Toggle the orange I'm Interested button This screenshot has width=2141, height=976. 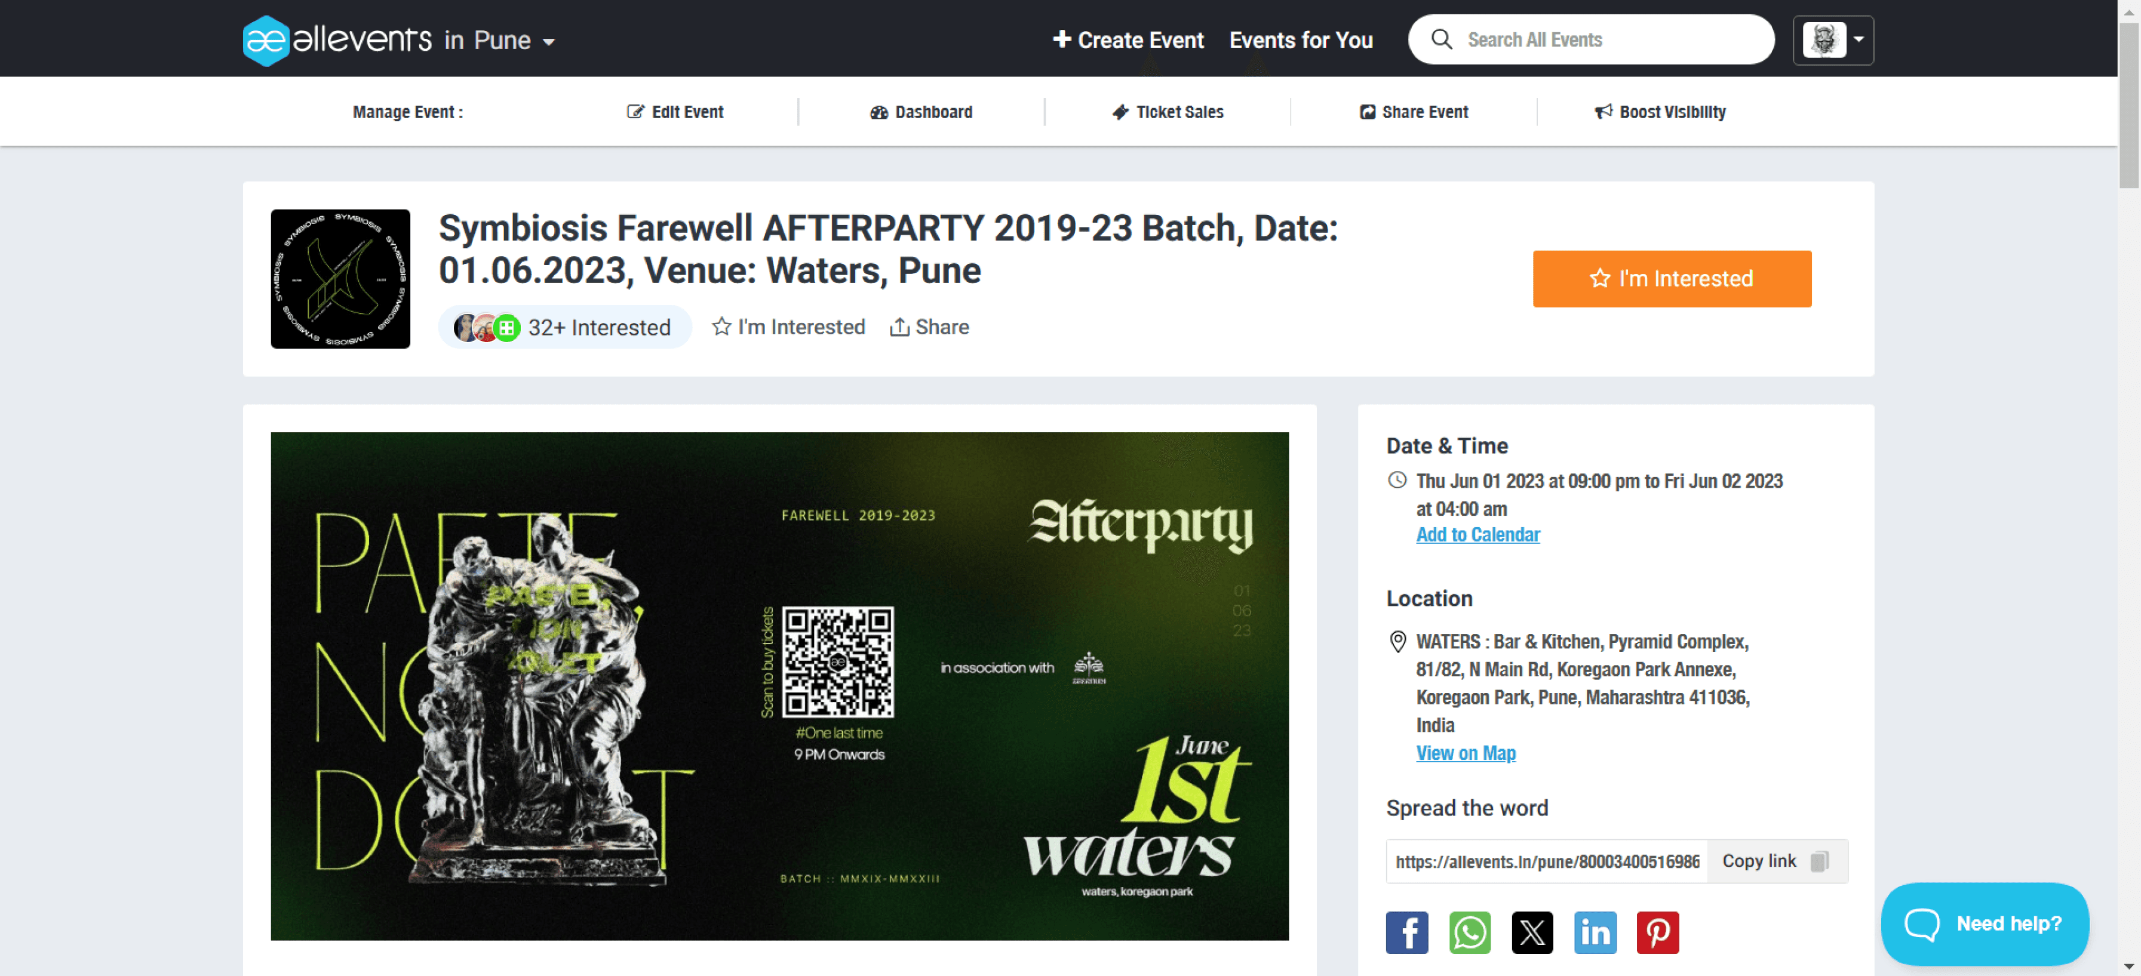coord(1672,279)
